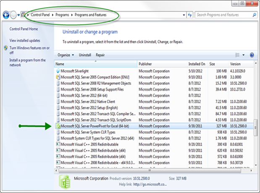Click the large PowerPivot icon in details pane
260x193 pixels.
[x=65, y=182]
